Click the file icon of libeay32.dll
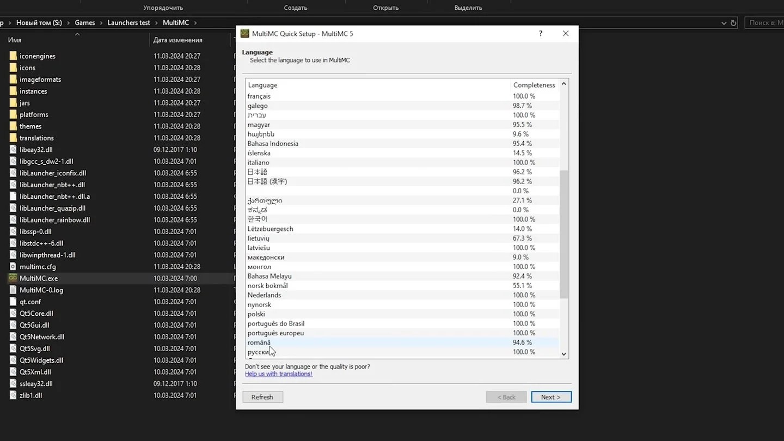 click(13, 150)
